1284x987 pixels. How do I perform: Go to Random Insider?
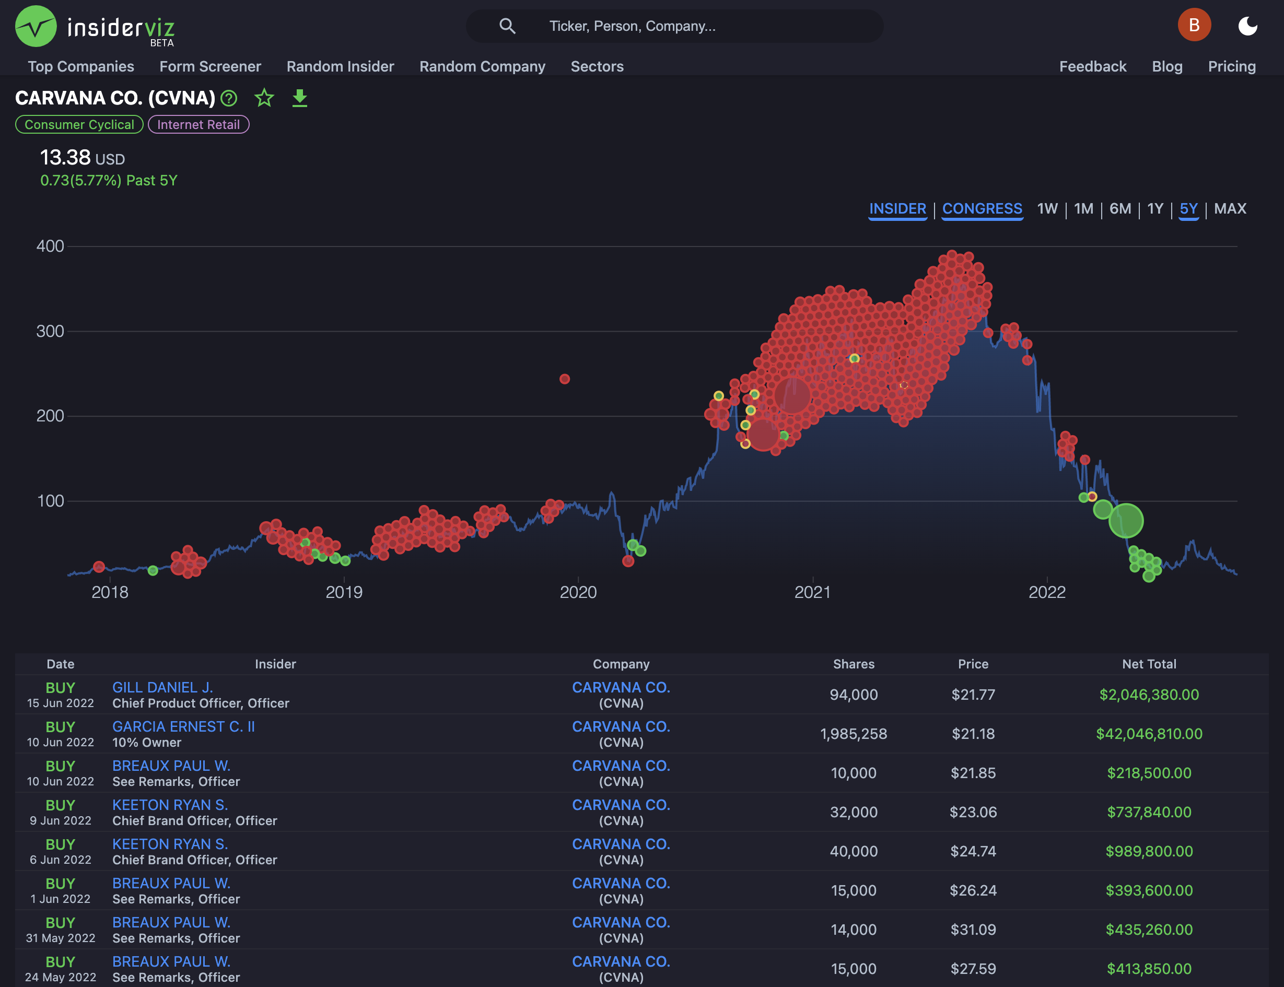click(340, 66)
